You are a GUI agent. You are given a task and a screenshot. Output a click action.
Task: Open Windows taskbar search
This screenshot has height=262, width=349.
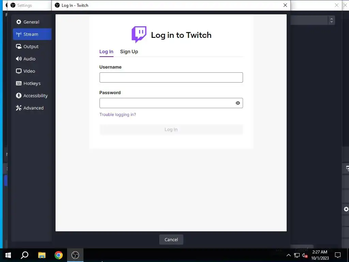(x=25, y=255)
